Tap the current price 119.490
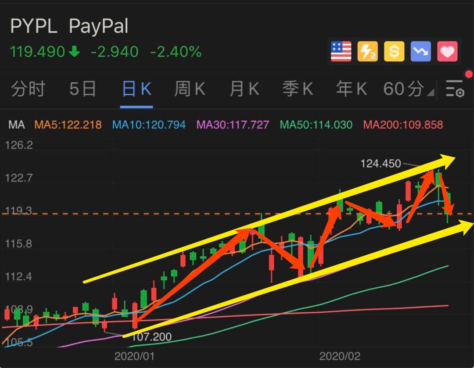The image size is (474, 368). click(x=37, y=52)
